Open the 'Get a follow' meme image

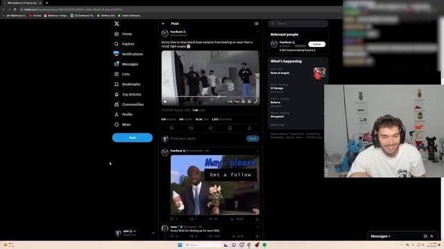click(215, 185)
